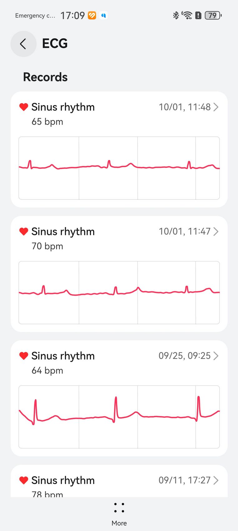
Task: Tap heart icon of 65 bpm record
Action: coord(24,107)
